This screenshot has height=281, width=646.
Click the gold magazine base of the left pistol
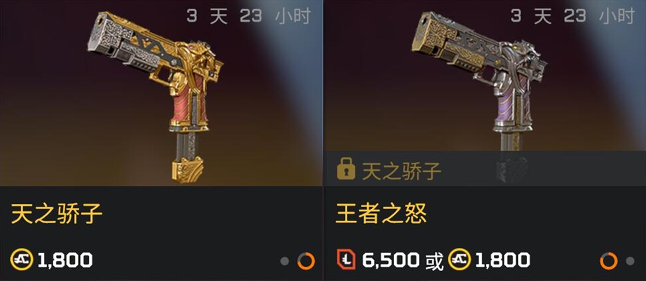(188, 170)
